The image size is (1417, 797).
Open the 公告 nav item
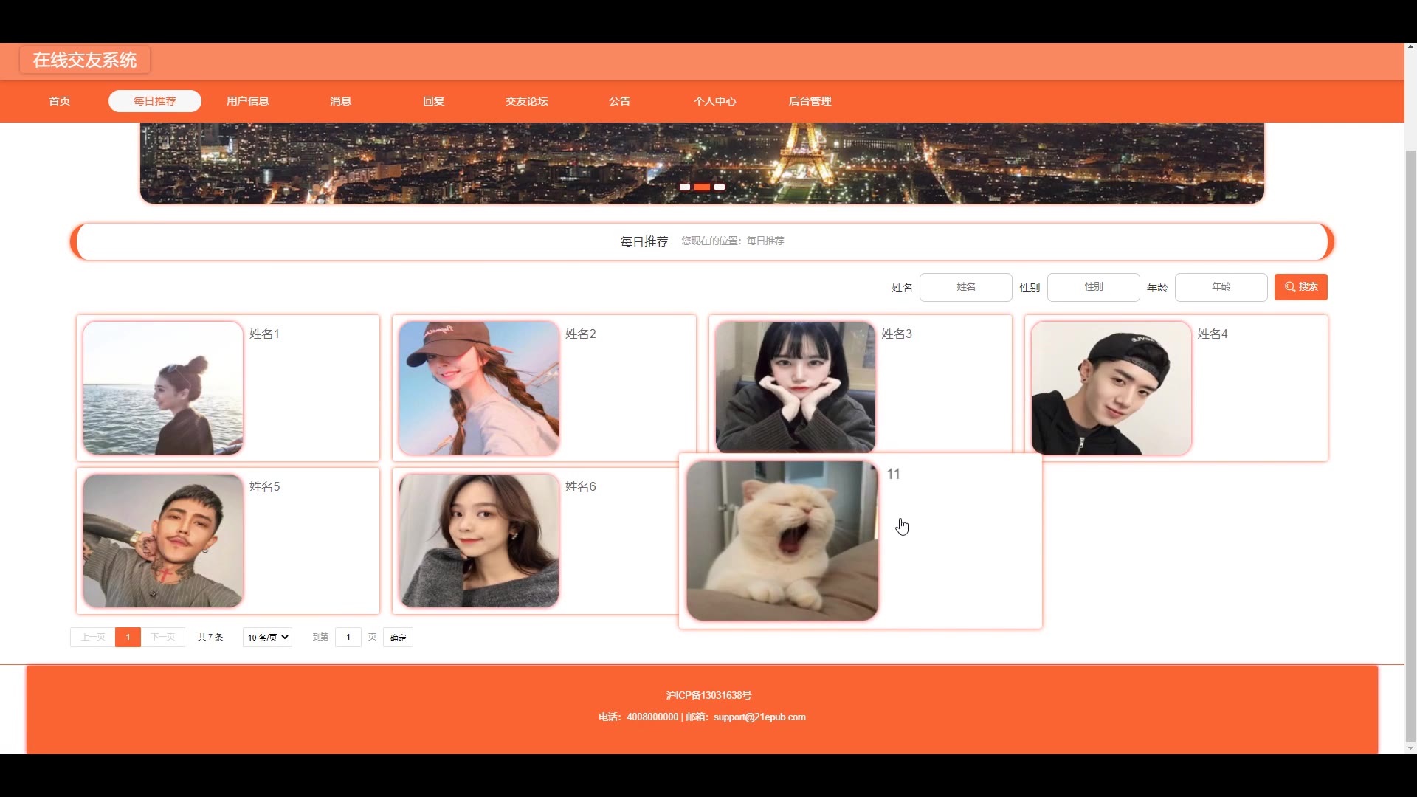pyautogui.click(x=620, y=101)
